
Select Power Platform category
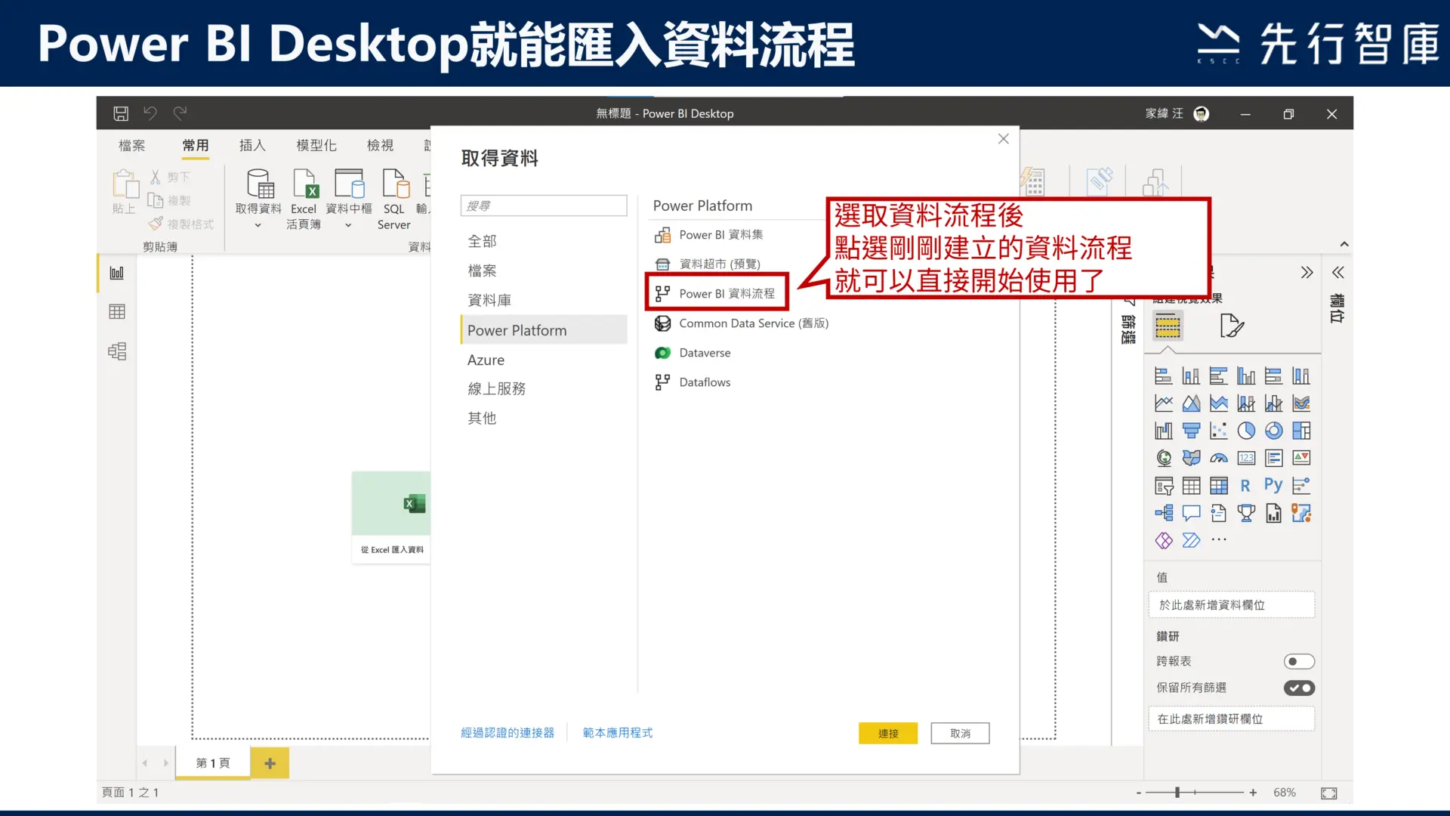[544, 330]
